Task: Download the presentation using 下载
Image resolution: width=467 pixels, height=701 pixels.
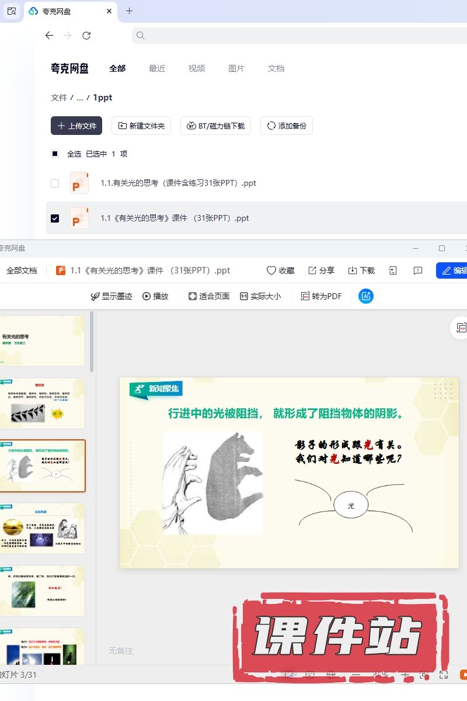Action: point(361,270)
